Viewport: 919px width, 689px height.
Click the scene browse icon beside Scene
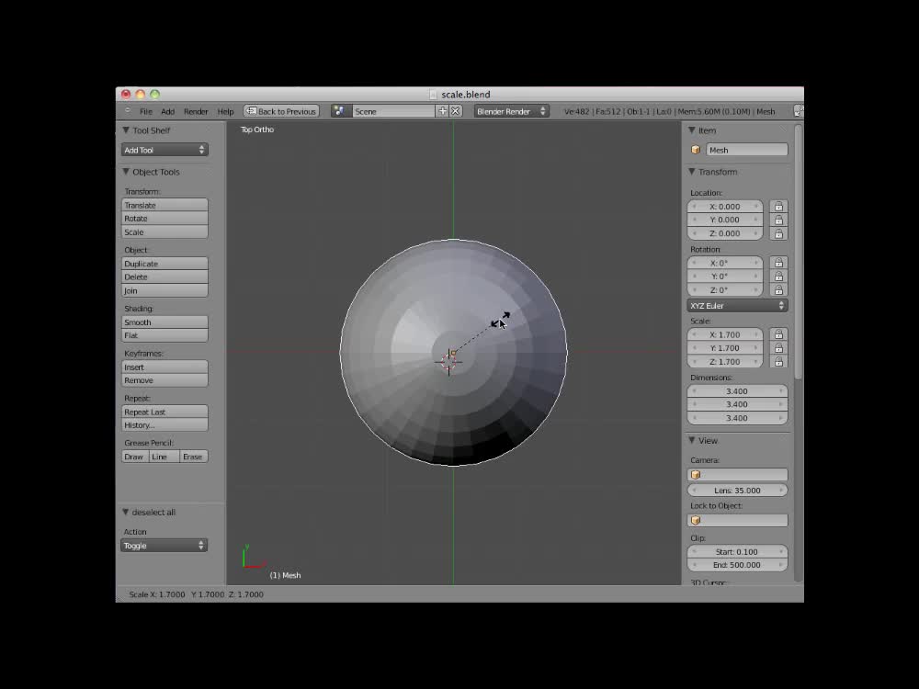pyautogui.click(x=339, y=111)
